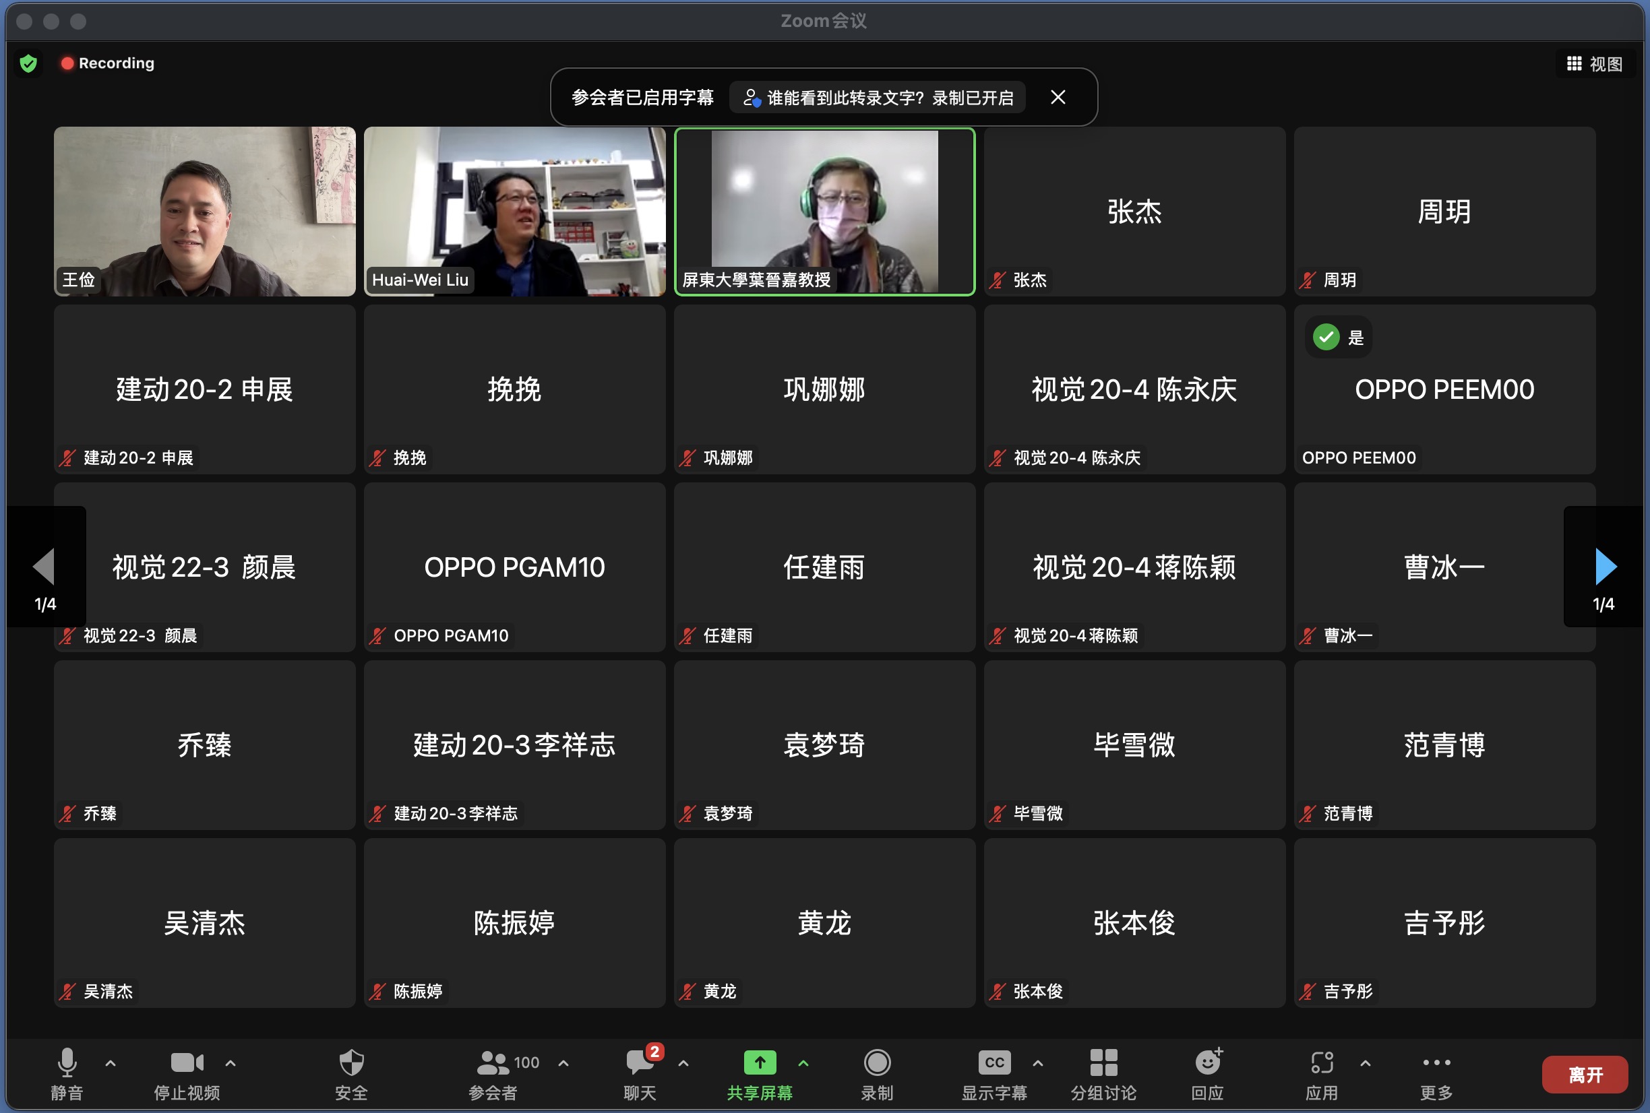Open the More (更多) menu
The width and height of the screenshot is (1650, 1113).
click(1436, 1063)
